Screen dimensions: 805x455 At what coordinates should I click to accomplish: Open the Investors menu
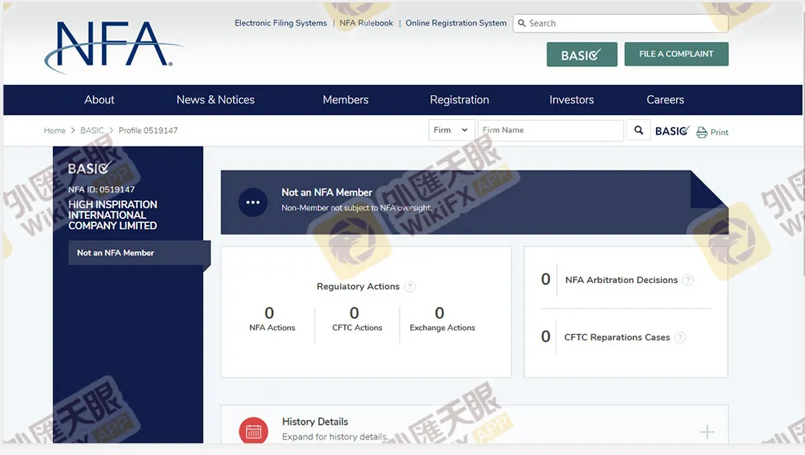pyautogui.click(x=572, y=100)
